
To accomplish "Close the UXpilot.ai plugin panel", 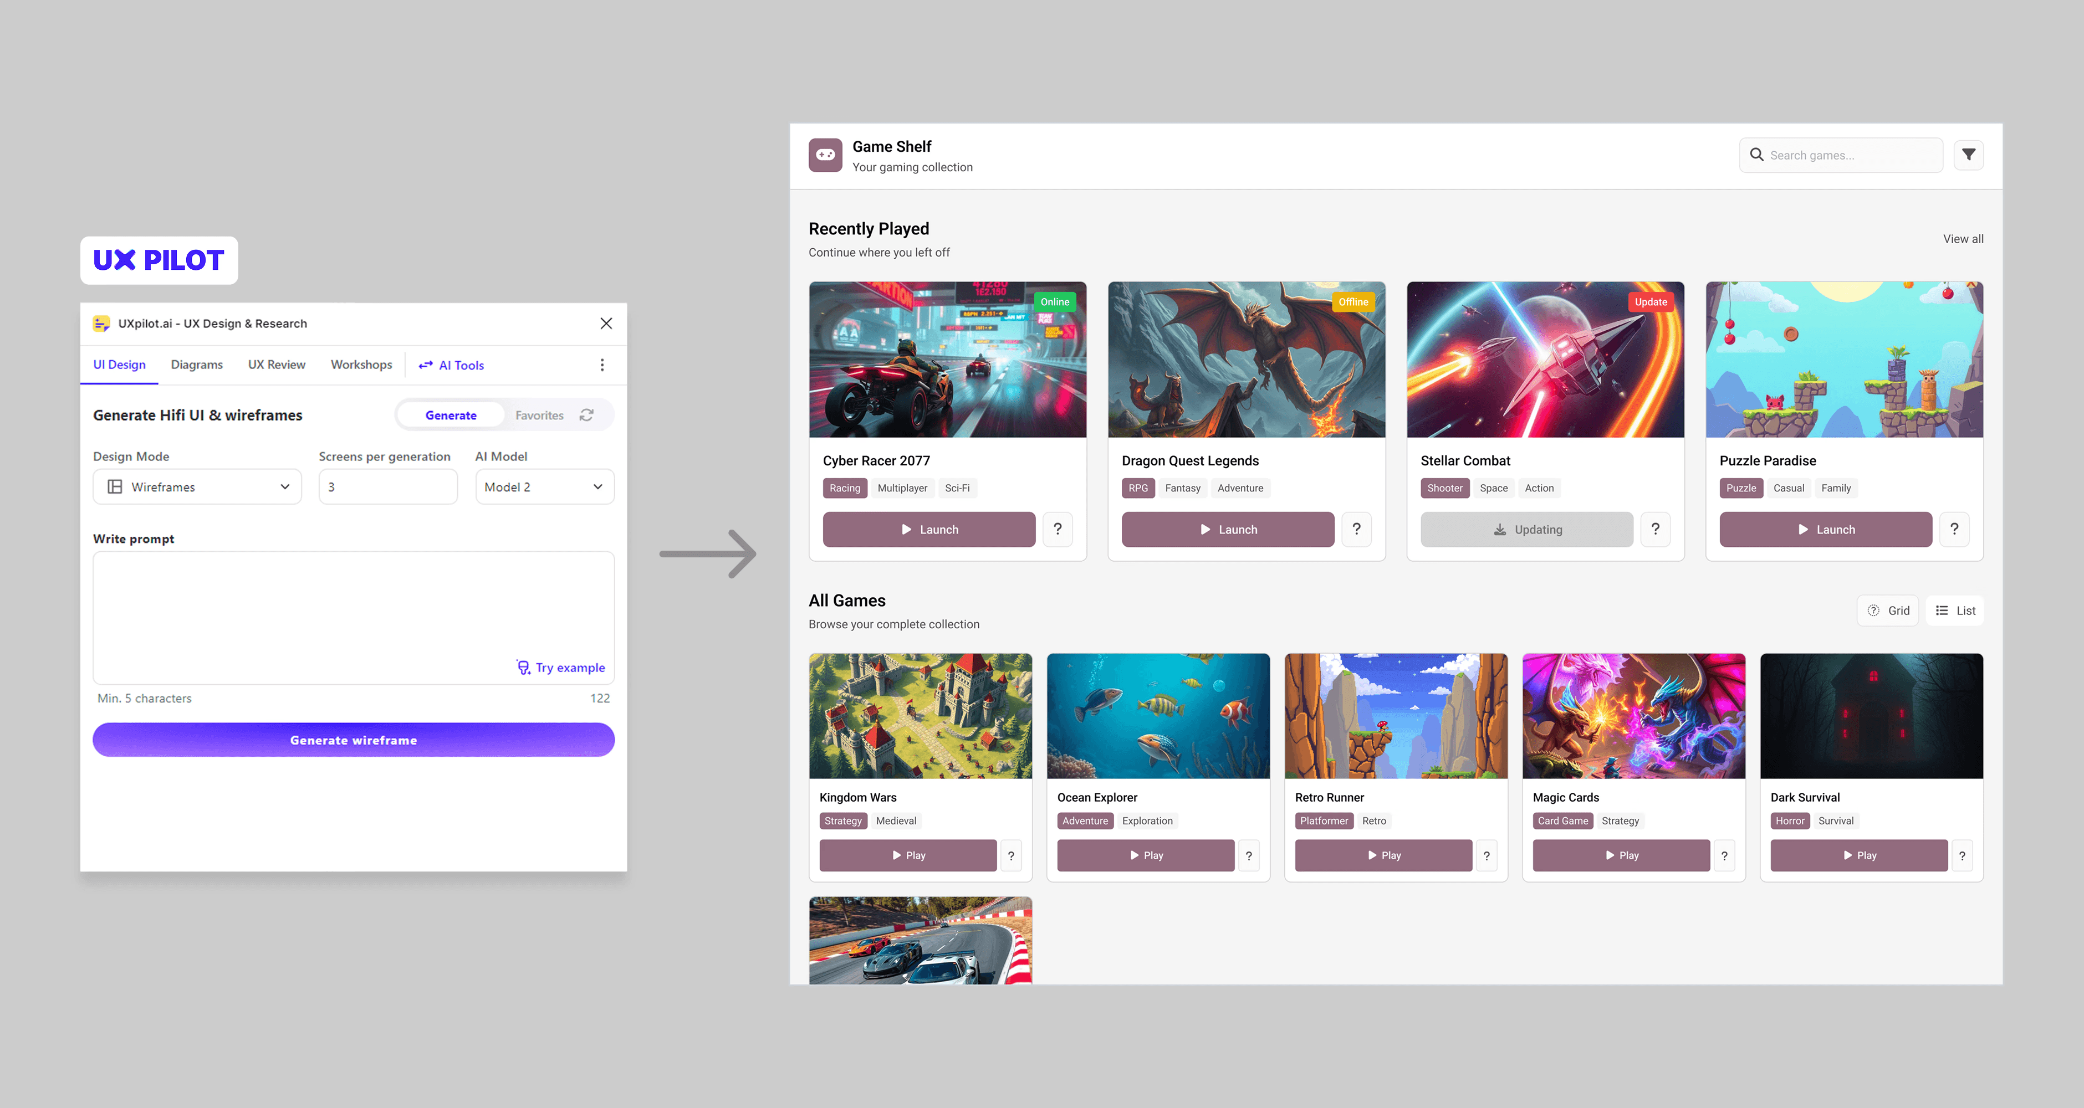I will (x=606, y=324).
